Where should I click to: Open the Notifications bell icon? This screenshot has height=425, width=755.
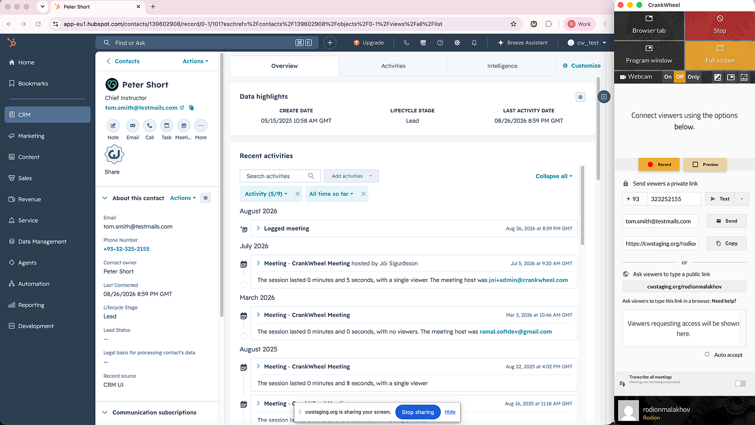pos(474,42)
